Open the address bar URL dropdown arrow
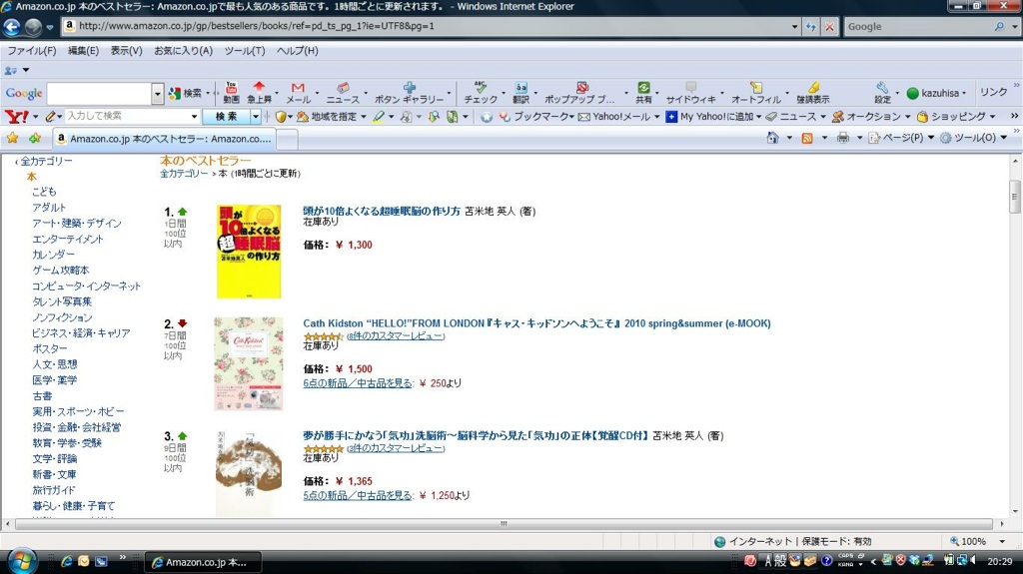1023x574 pixels. (794, 27)
